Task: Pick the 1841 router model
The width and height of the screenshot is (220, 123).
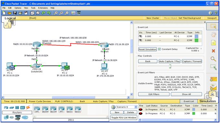Action: 37,109
